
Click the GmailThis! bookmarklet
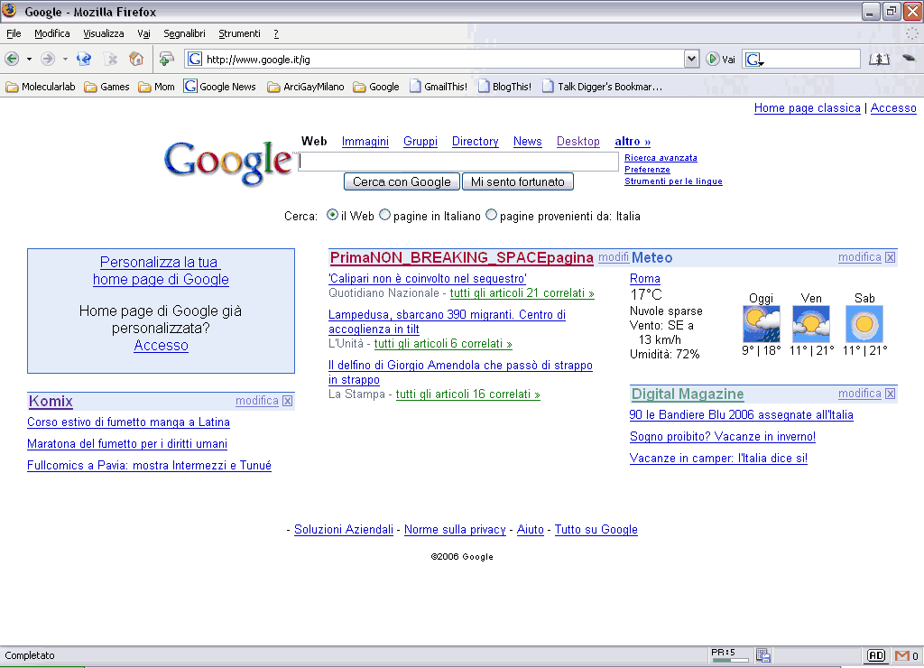[439, 87]
